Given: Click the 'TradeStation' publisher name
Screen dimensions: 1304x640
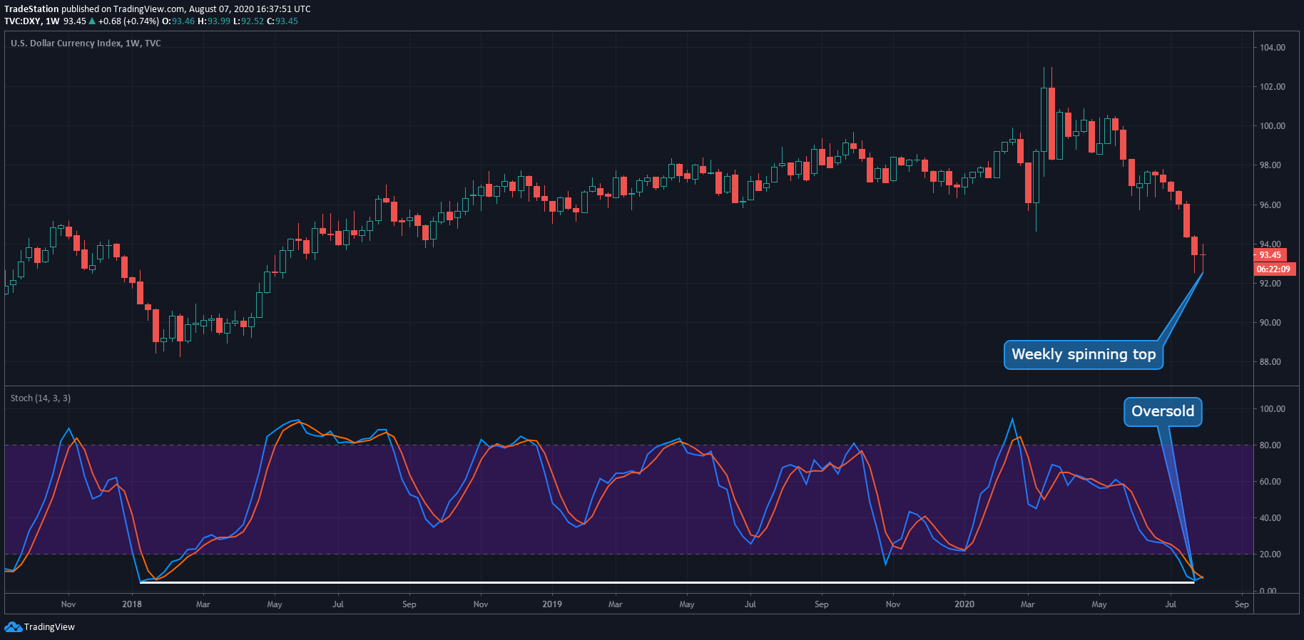Looking at the screenshot, I should [31, 9].
